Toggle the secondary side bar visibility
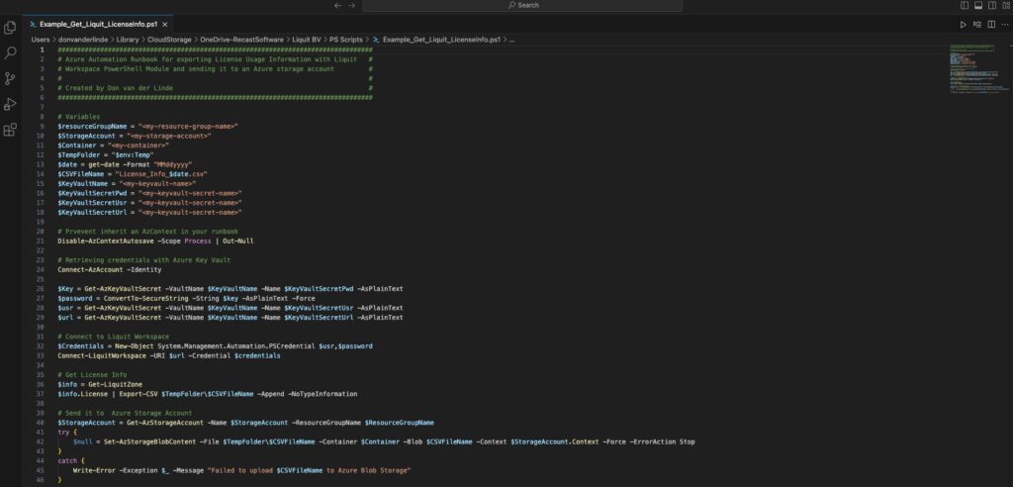Screen dimensions: 1013x487 (x=990, y=5)
